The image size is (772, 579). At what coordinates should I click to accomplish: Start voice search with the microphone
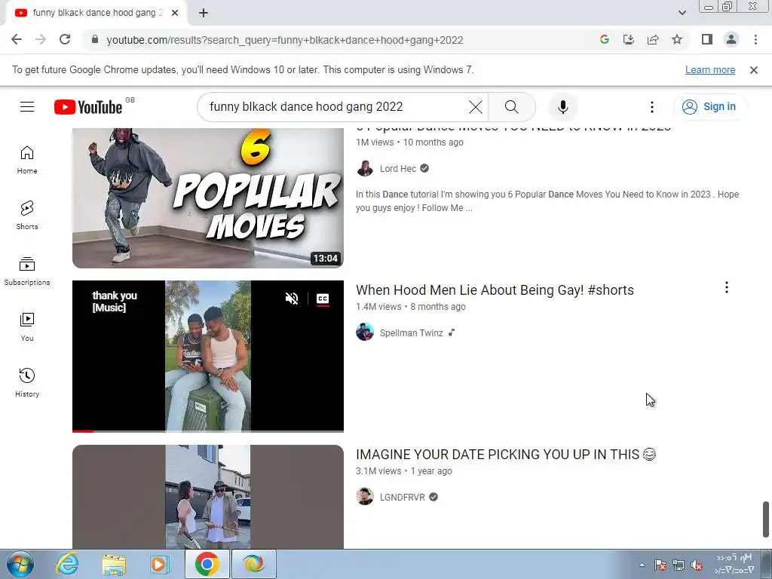[562, 107]
